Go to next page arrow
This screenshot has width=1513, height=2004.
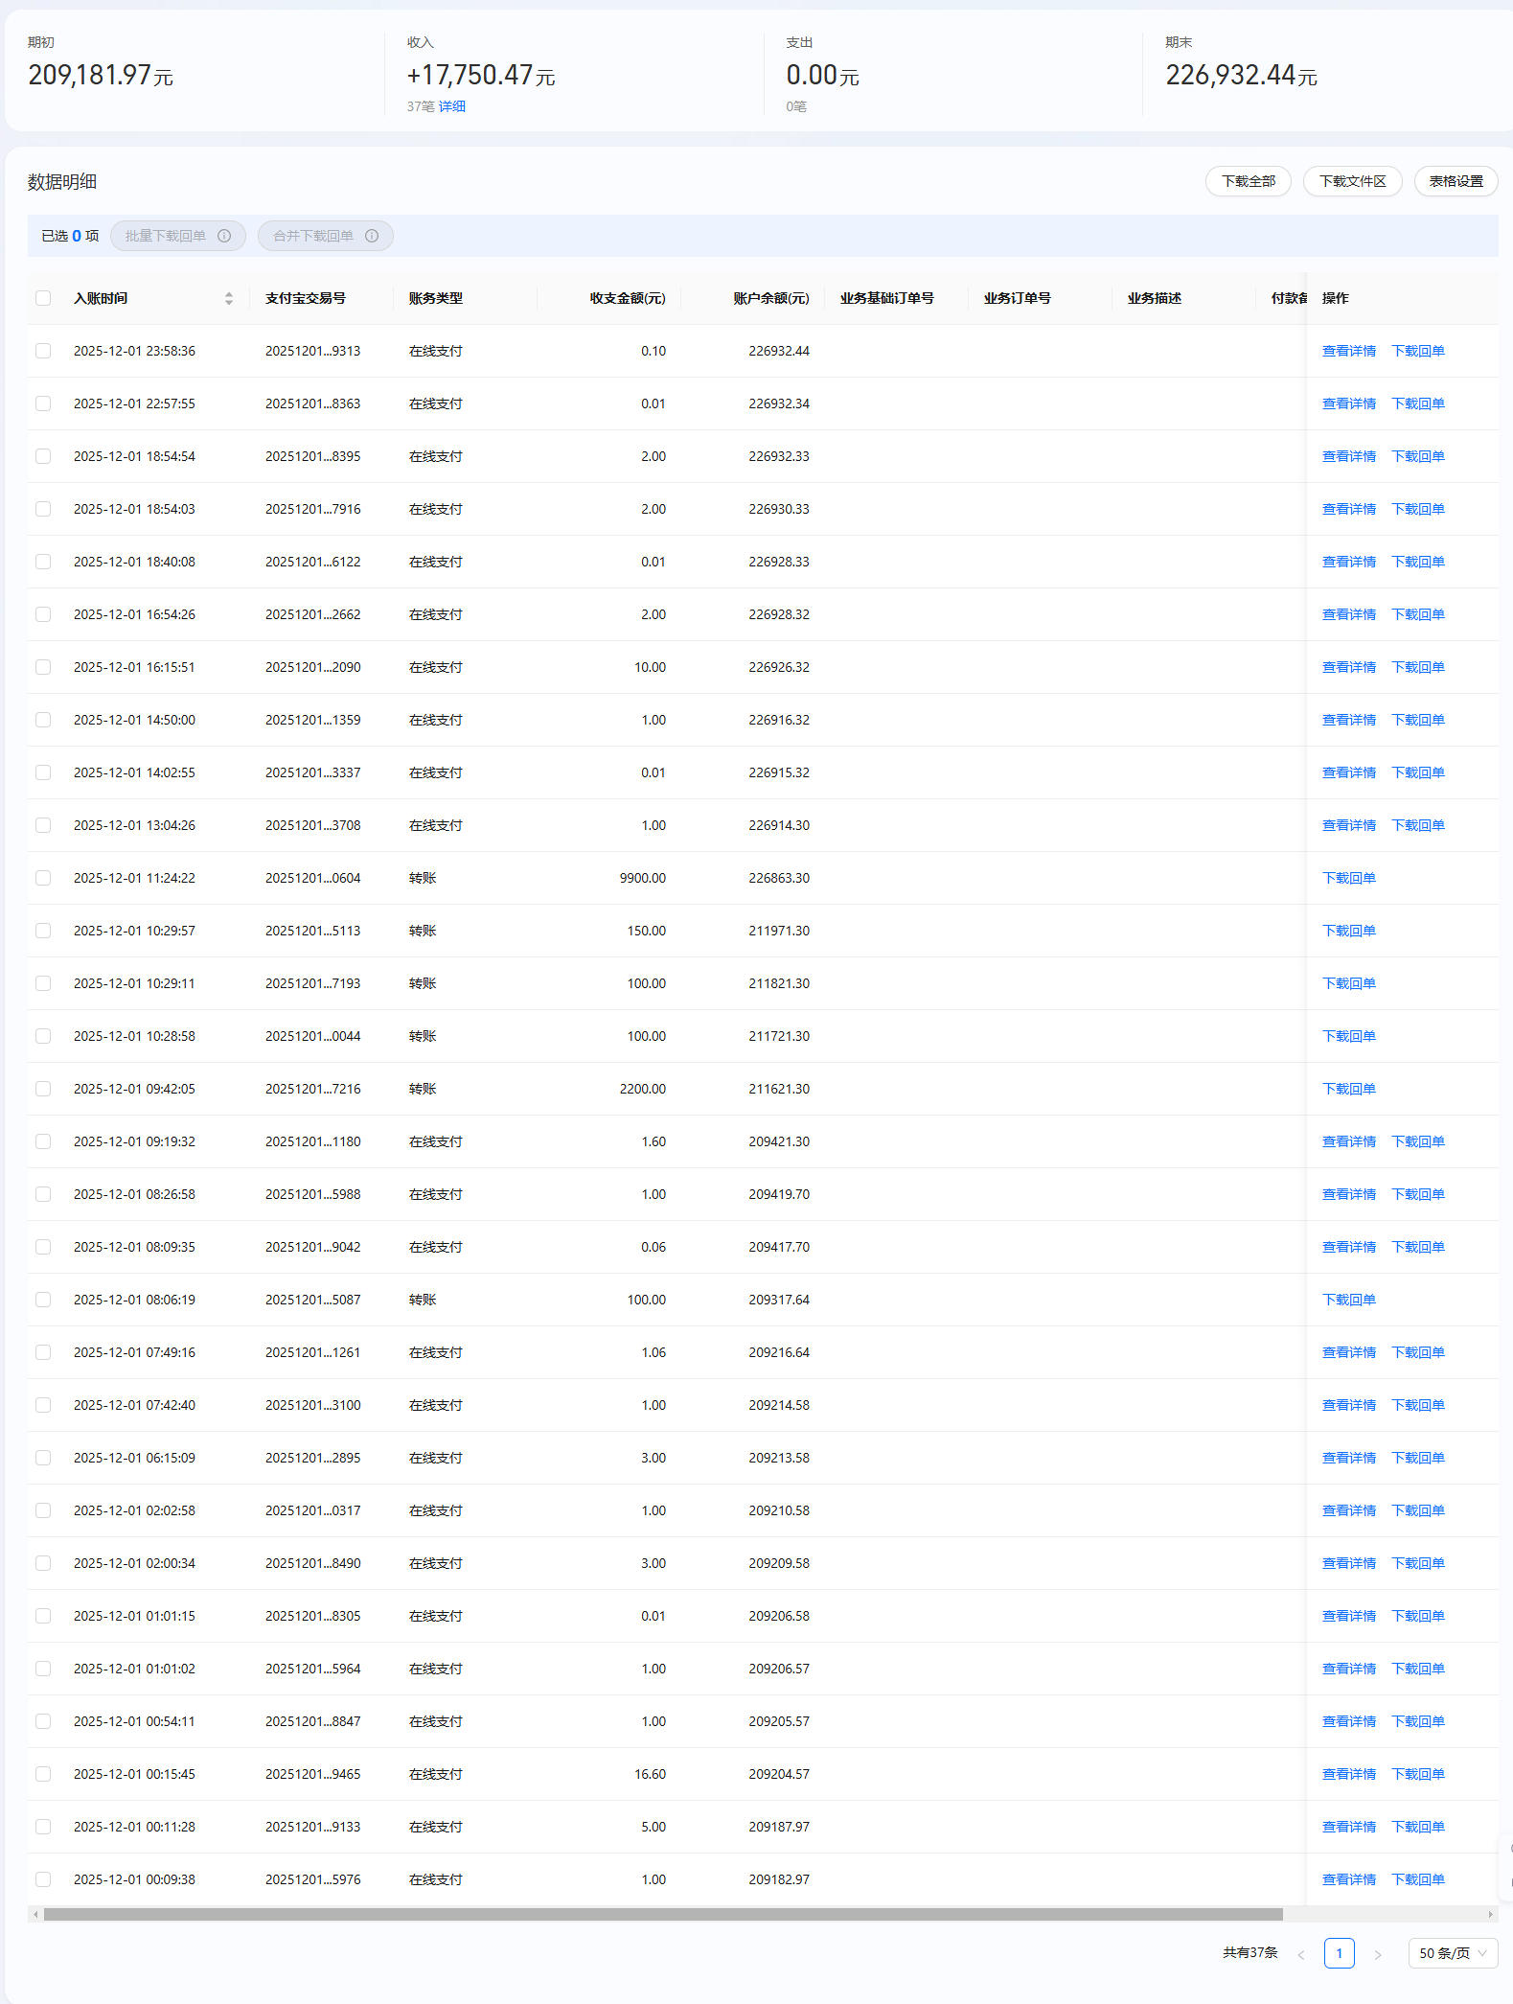(1377, 1954)
